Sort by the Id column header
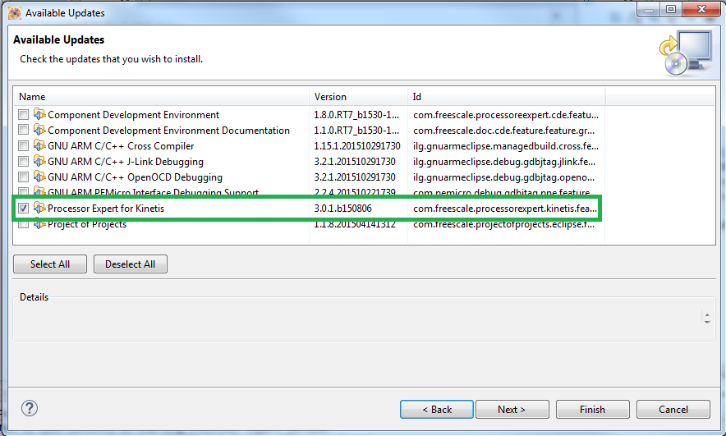726x436 pixels. point(507,97)
